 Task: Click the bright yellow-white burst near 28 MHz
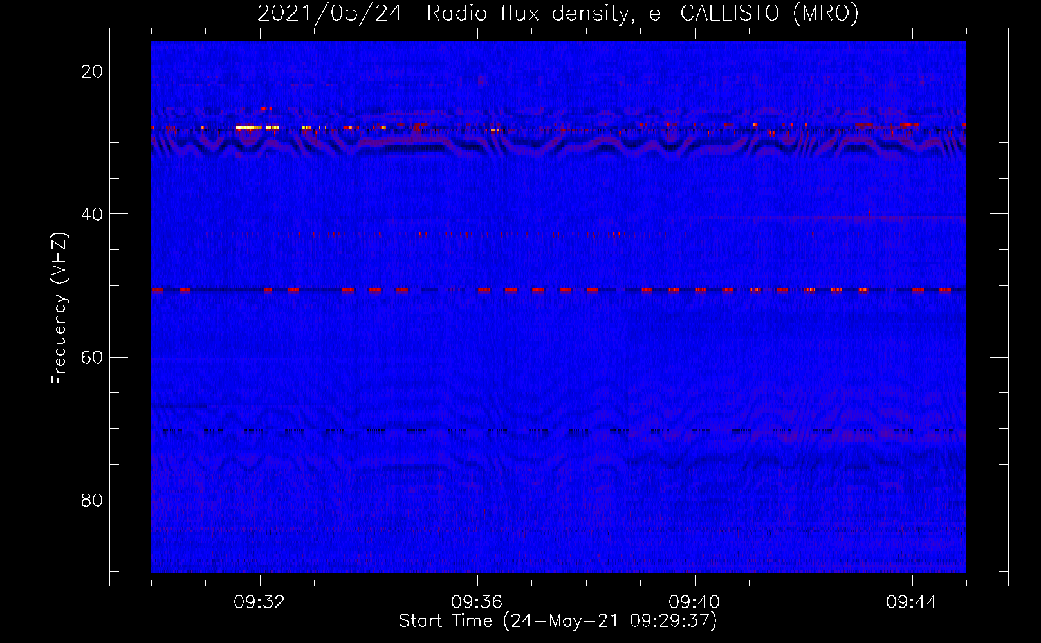tap(248, 127)
